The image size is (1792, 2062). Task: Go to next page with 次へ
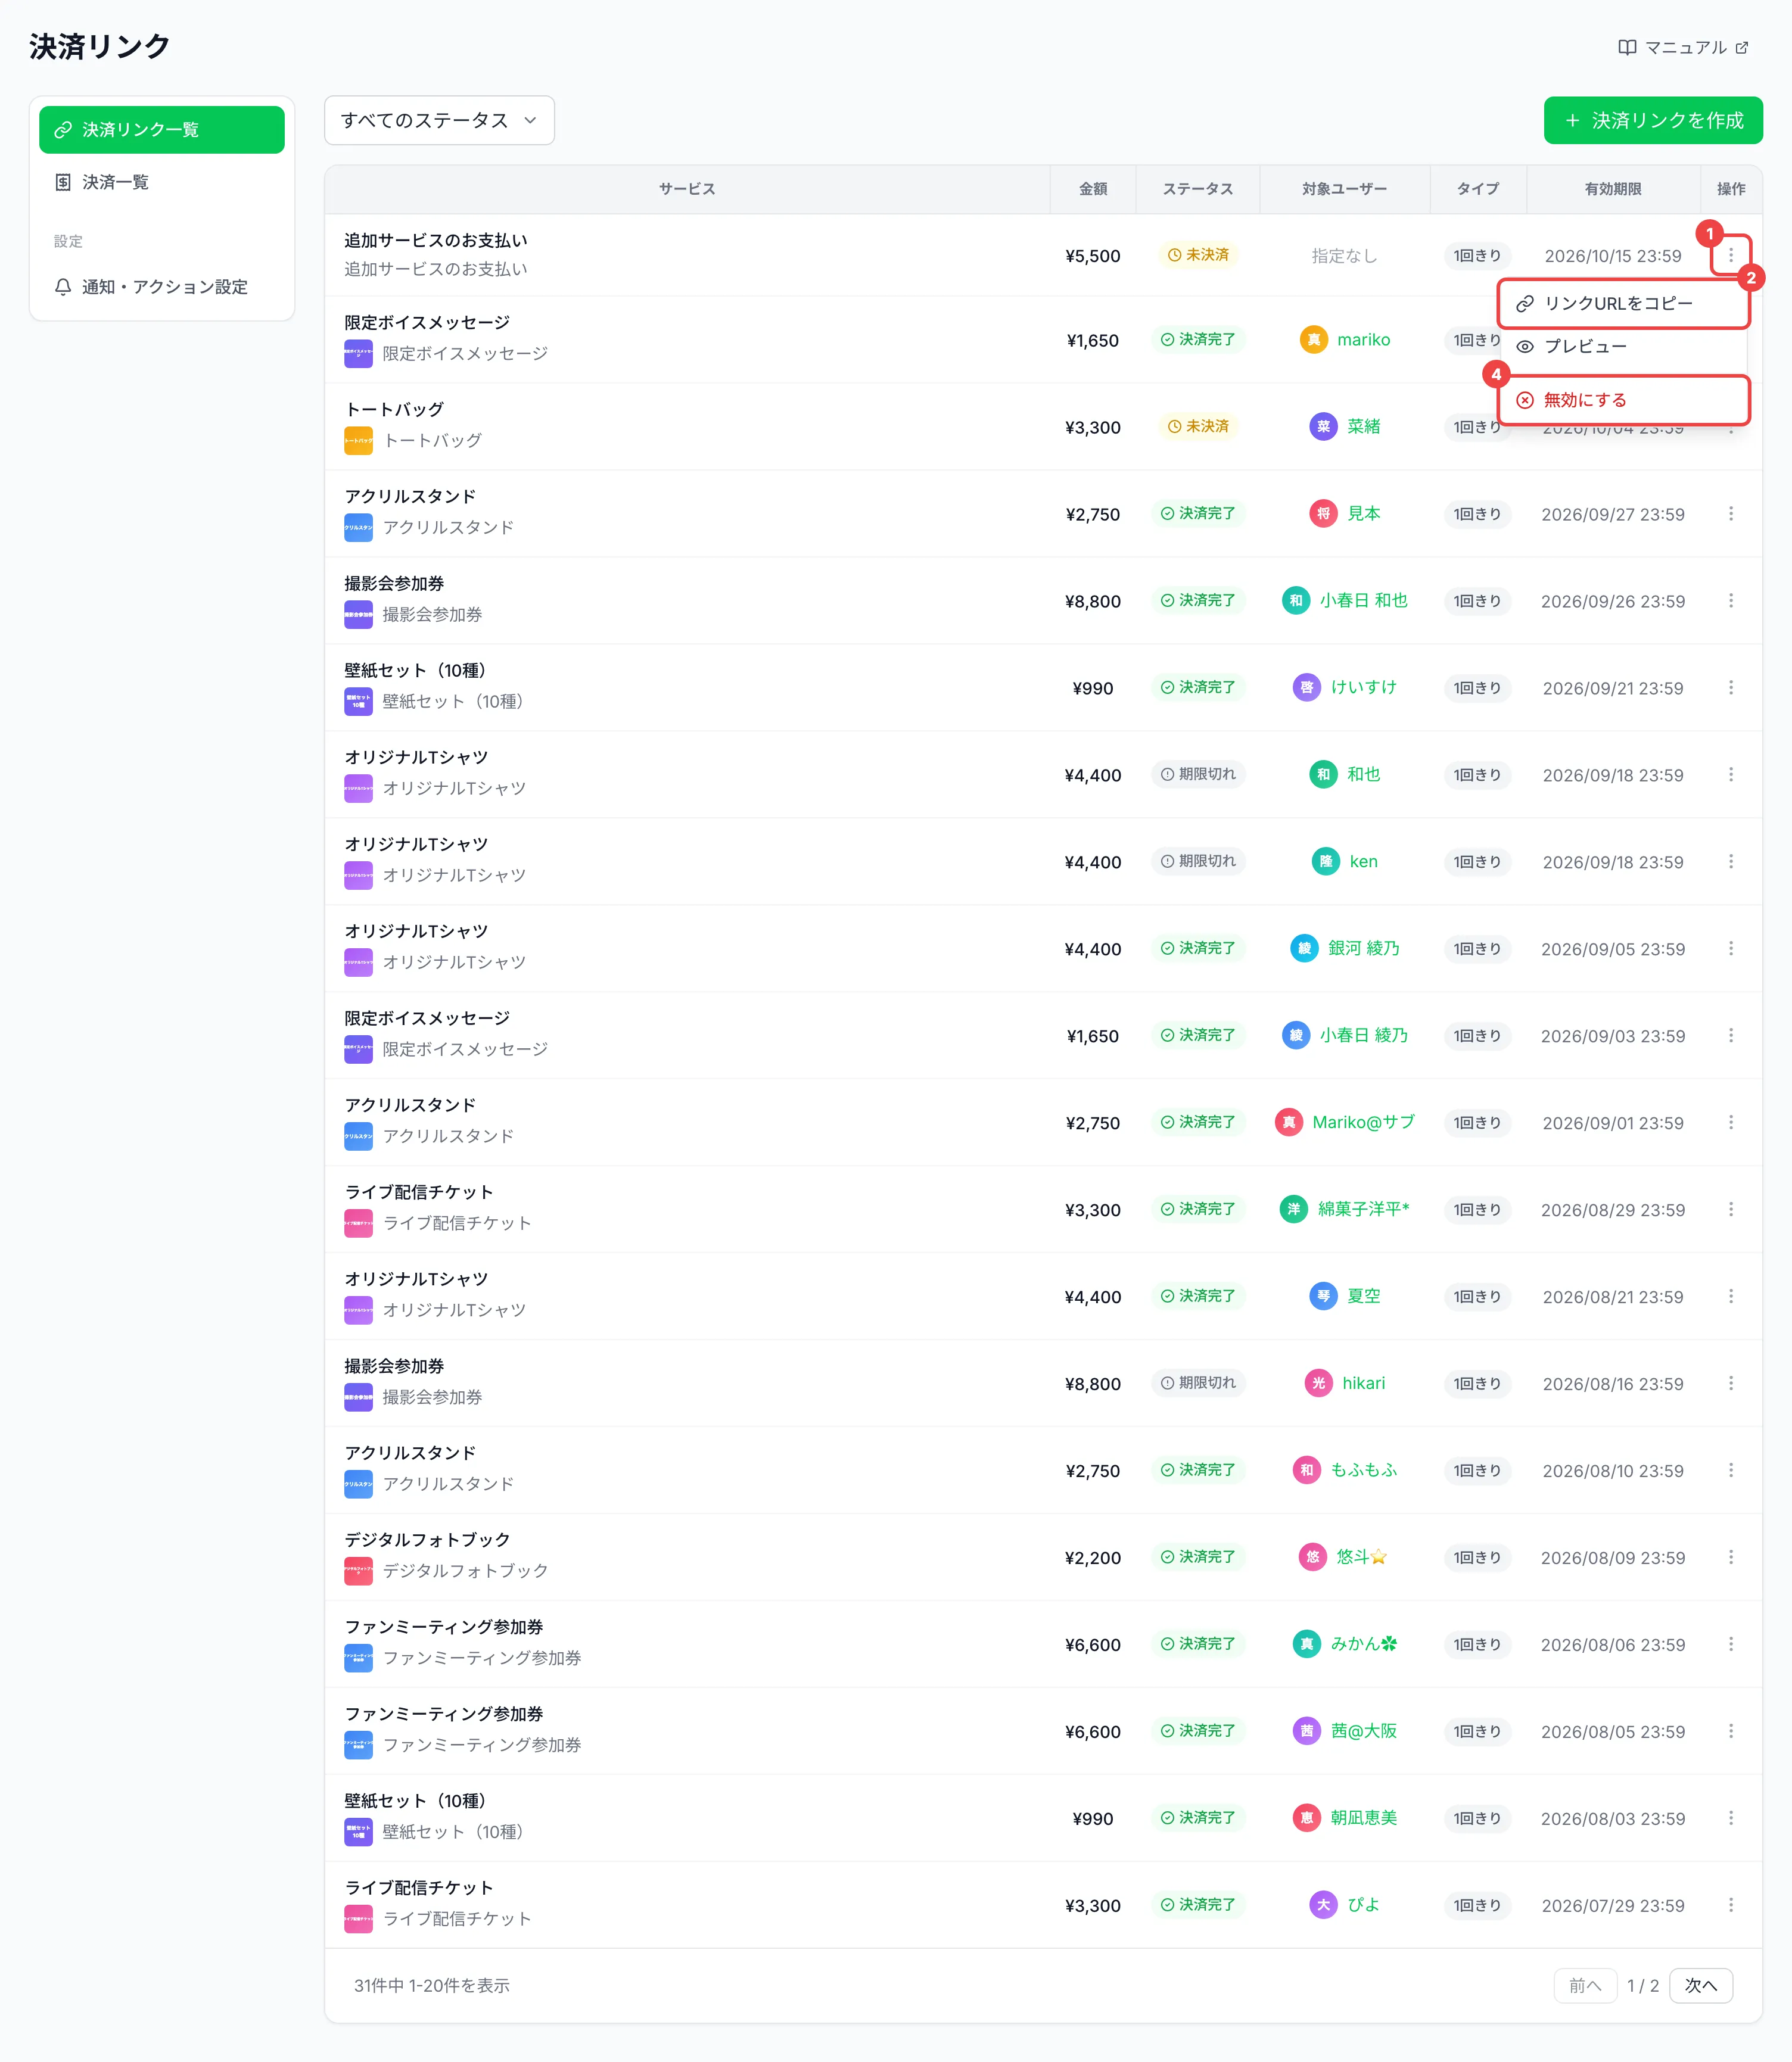click(1700, 1985)
